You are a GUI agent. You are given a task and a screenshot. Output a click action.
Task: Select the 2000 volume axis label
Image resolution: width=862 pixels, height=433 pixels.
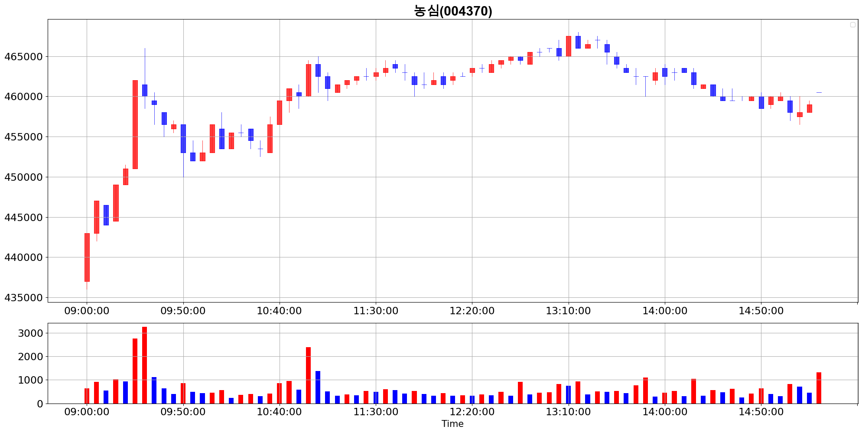pyautogui.click(x=30, y=357)
